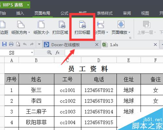Select the cell containing 张三
Image resolution: width=163 pixels, height=130 pixels.
click(37, 90)
